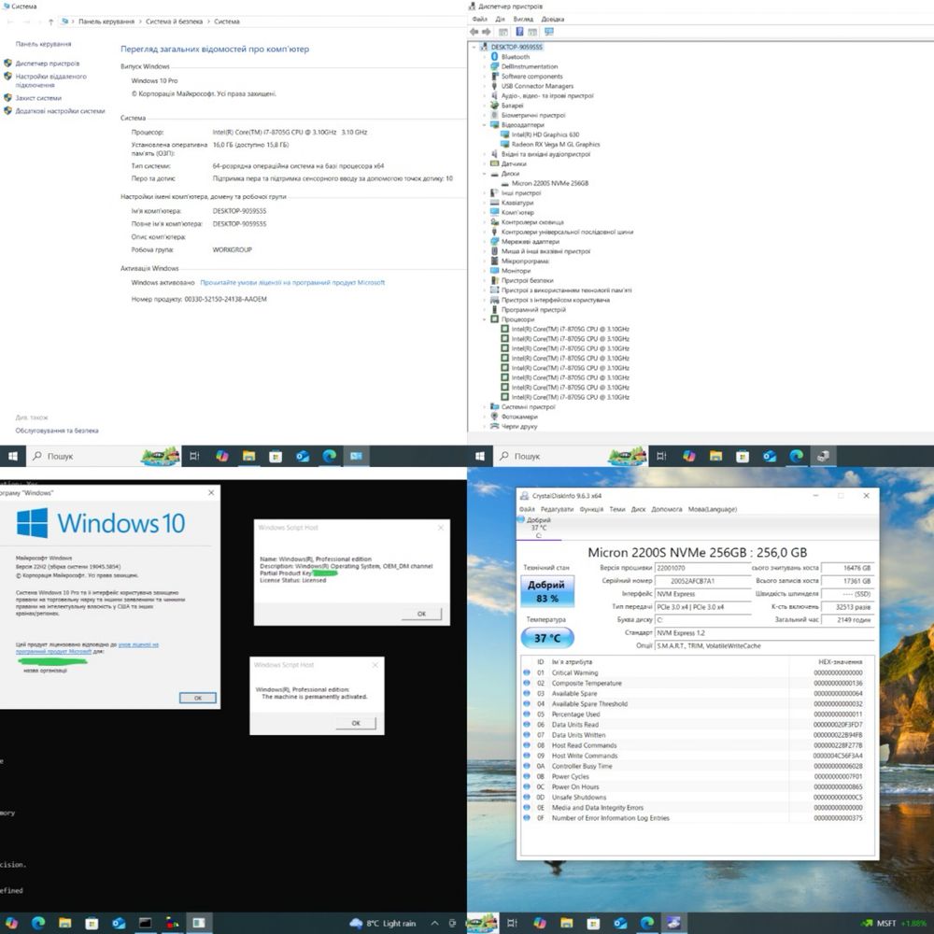Click the up-arrow navigation icon in System window
This screenshot has width=934, height=934.
click(x=50, y=21)
